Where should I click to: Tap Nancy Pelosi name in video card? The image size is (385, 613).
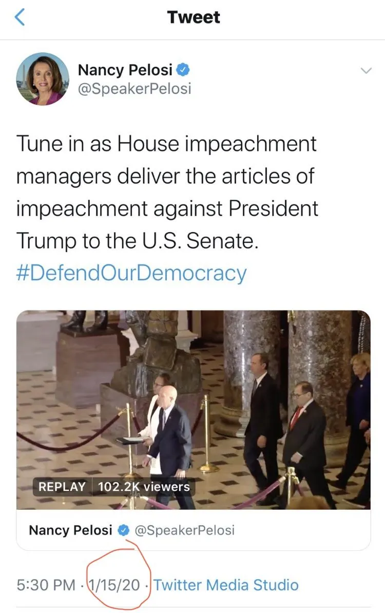click(70, 530)
